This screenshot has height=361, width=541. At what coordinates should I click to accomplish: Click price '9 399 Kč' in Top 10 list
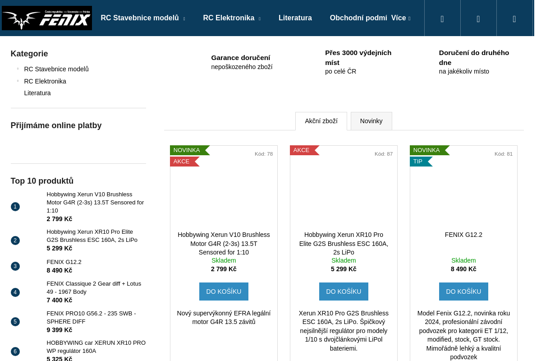click(x=60, y=330)
